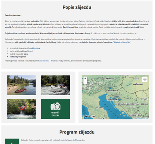The image size is (155, 144).
Task: Click the anchor marker overlapping Chorvatsko label
Action: 114,98
